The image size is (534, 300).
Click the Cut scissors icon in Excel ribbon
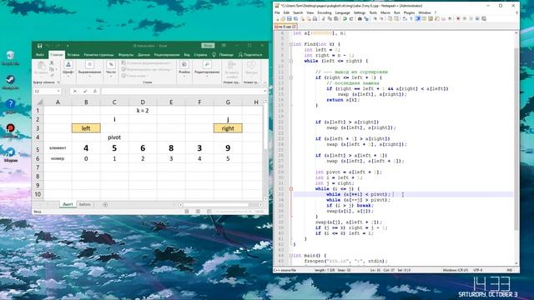tap(52, 63)
